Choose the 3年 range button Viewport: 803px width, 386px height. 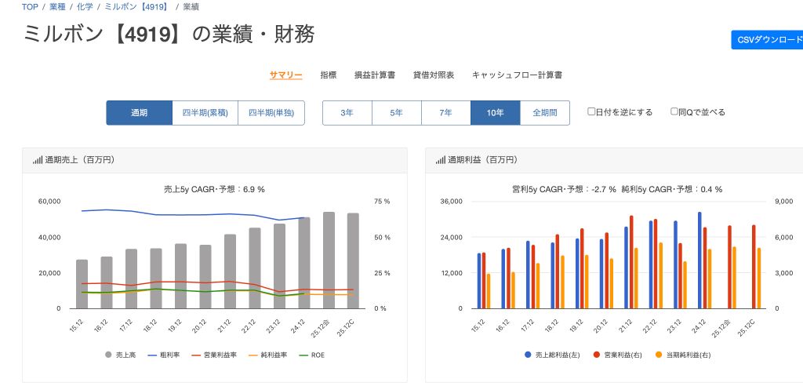point(347,113)
